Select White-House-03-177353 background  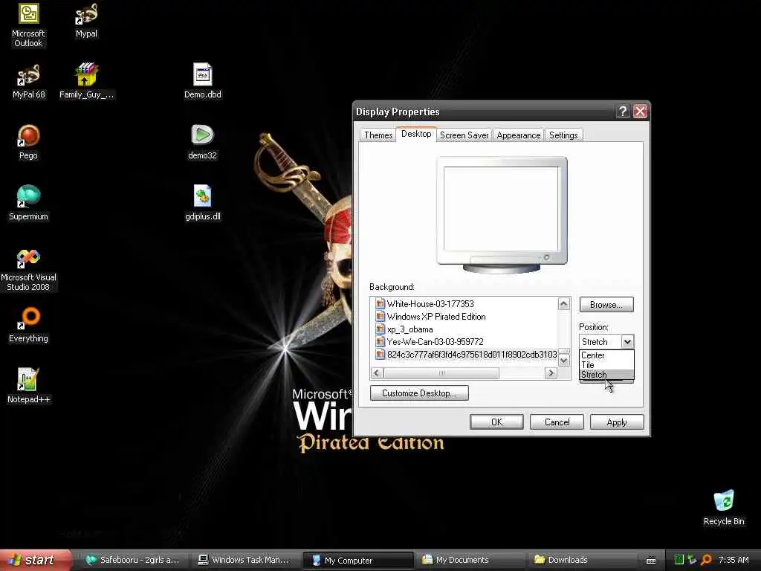tap(430, 304)
